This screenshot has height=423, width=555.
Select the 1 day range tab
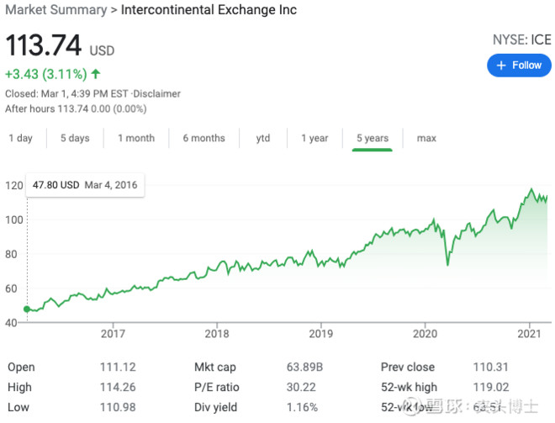pyautogui.click(x=20, y=138)
